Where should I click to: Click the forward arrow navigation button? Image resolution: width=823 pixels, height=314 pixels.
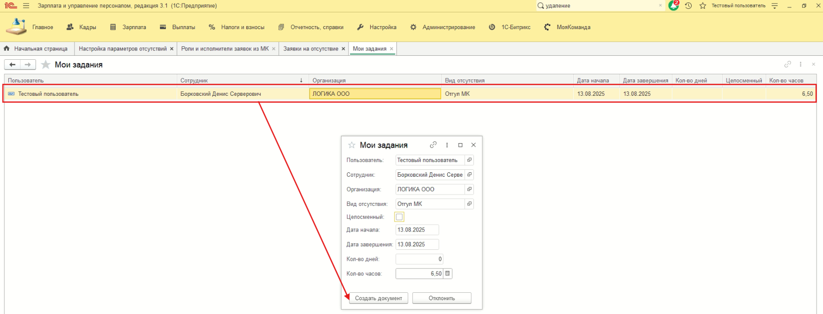(x=28, y=65)
